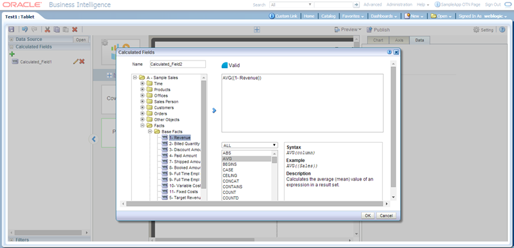Click the Custom Link info icon
The width and height of the screenshot is (514, 248).
[272, 16]
